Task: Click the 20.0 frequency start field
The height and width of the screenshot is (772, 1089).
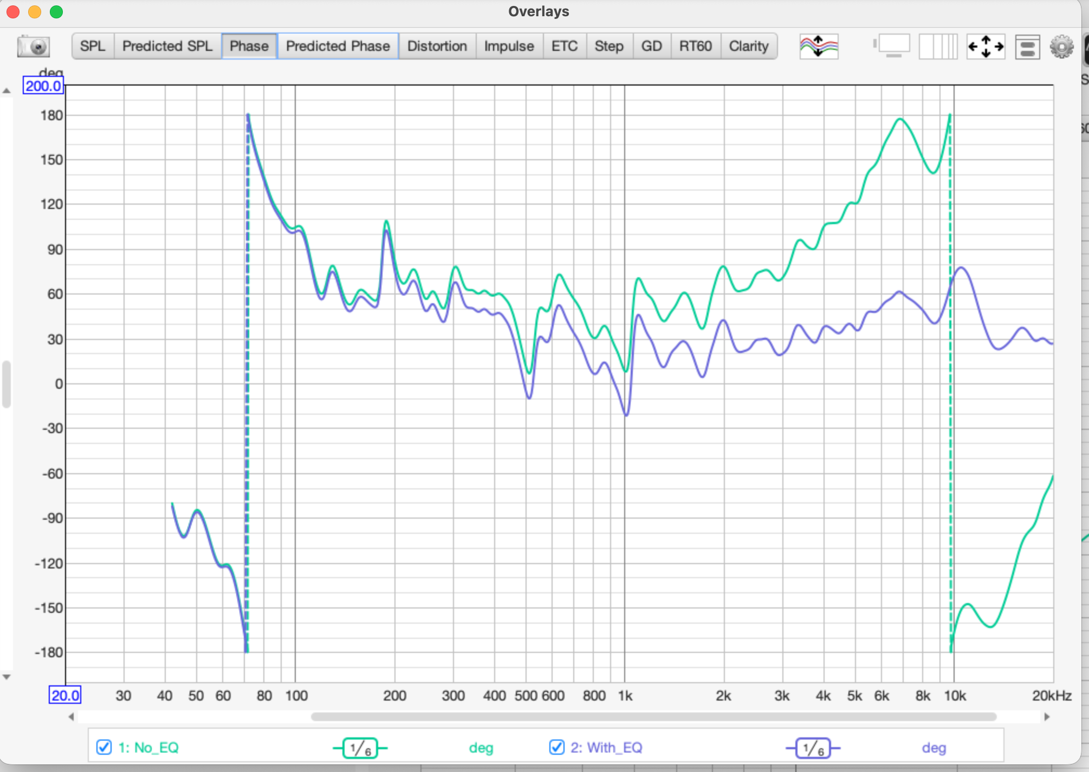Action: pyautogui.click(x=65, y=695)
